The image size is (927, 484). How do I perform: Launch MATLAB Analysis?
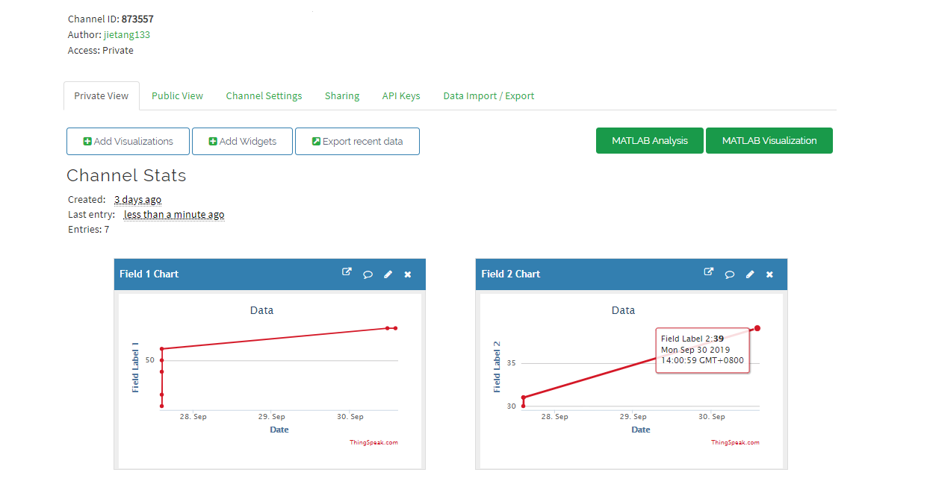pos(650,140)
